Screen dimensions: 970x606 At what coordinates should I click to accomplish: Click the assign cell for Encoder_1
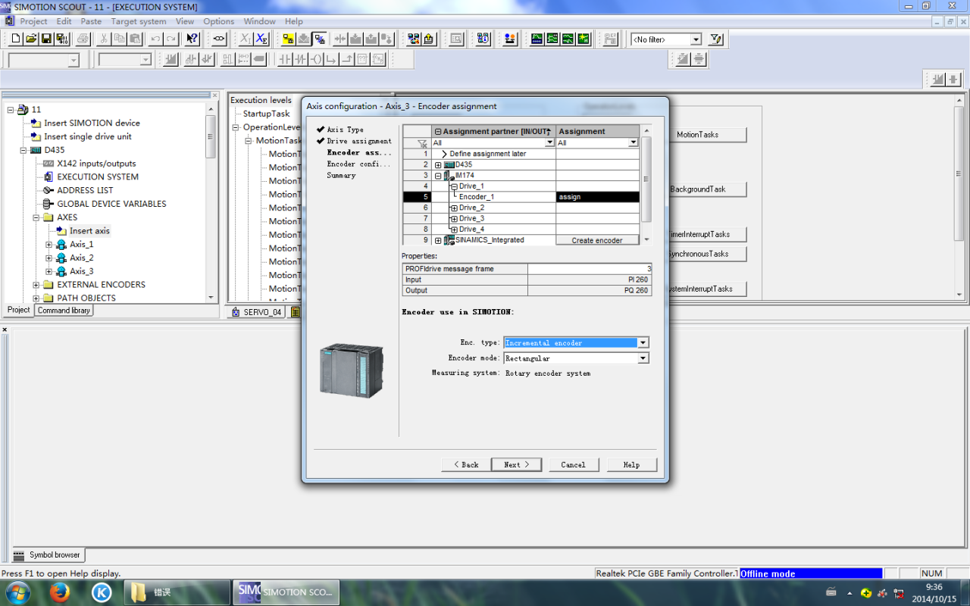(597, 197)
